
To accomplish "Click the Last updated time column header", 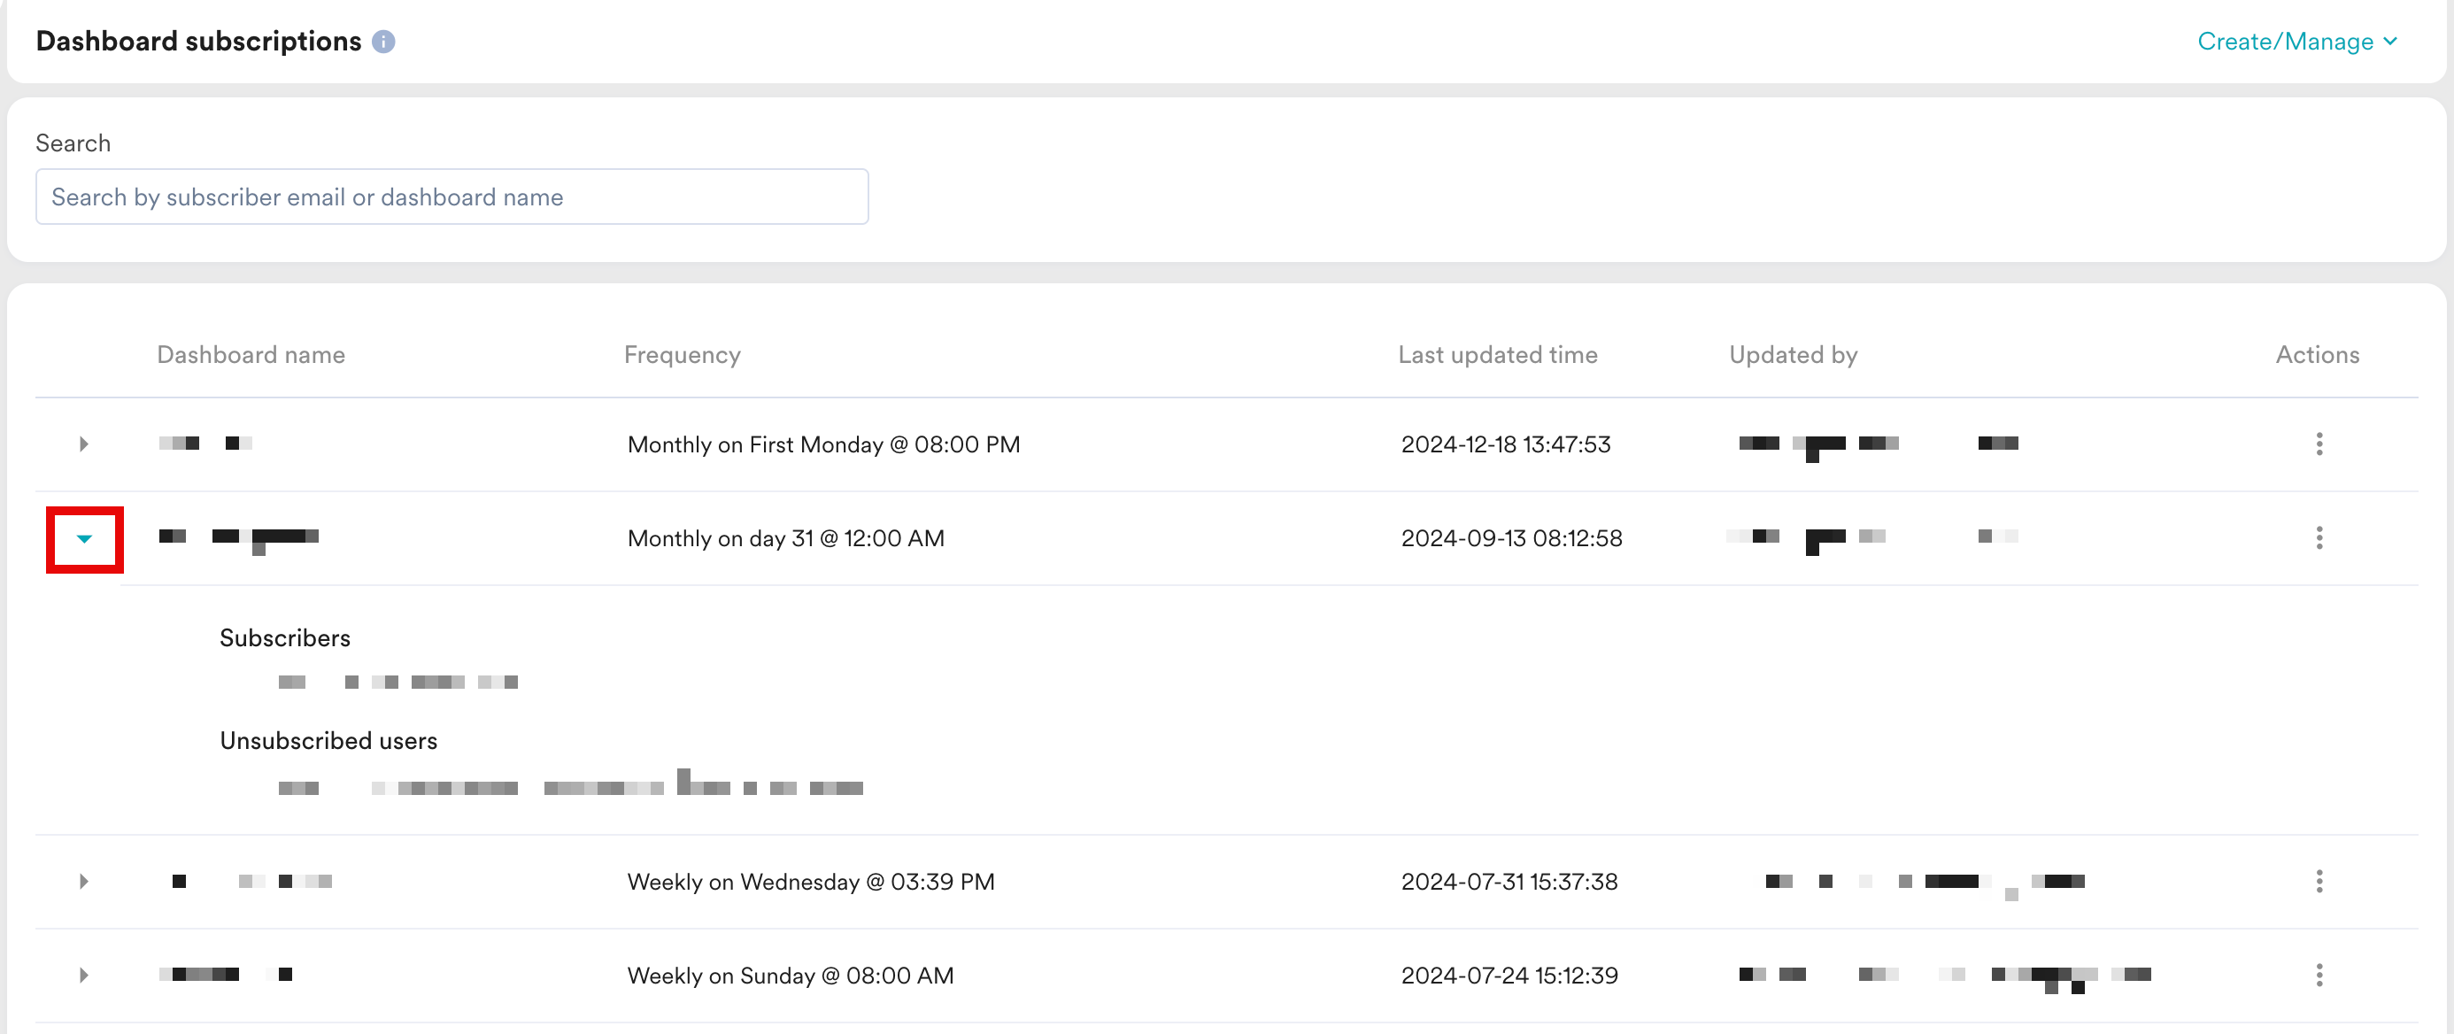I will tap(1498, 356).
